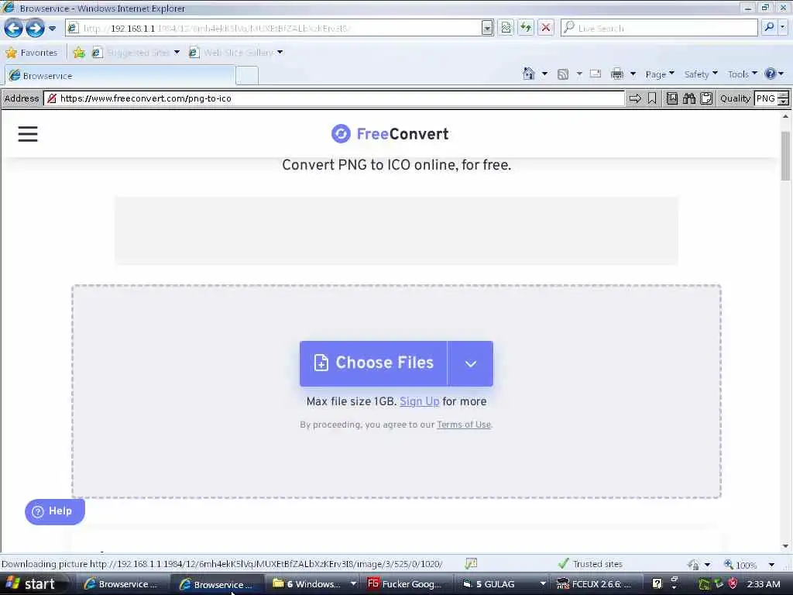This screenshot has width=793, height=595.
Task: Open the Terms of Use link
Action: (x=464, y=425)
